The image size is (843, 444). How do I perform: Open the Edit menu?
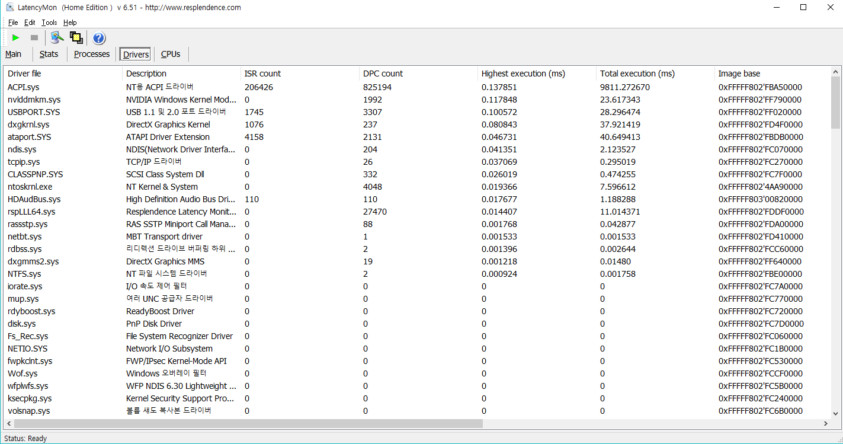click(x=30, y=23)
